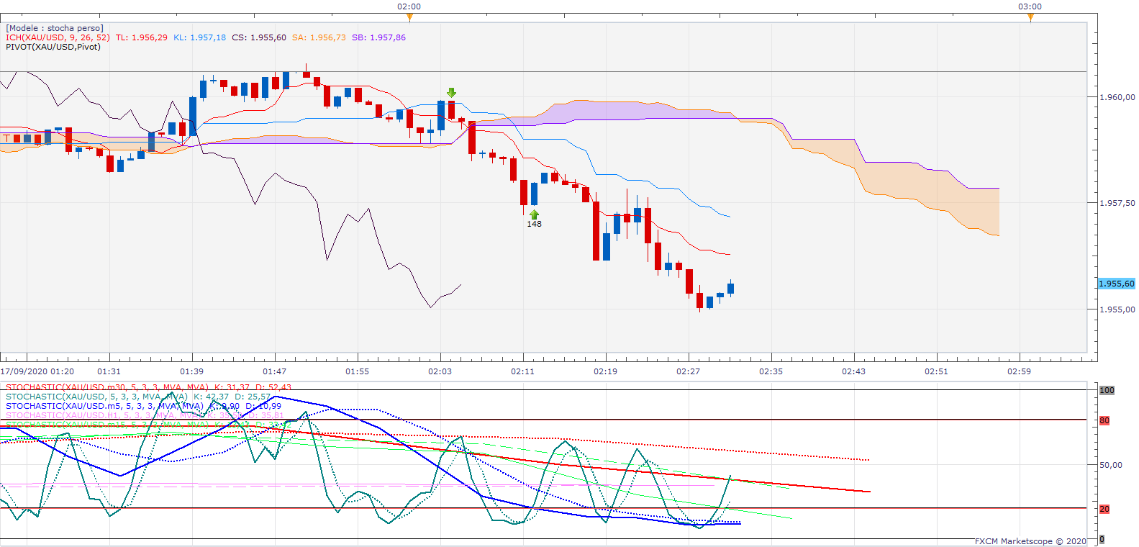
Task: Click the 02:59 time axis label
Action: [1020, 371]
